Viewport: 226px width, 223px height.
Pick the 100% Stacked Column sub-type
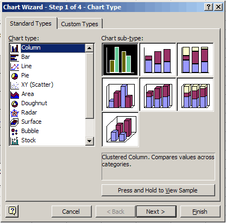click(195, 59)
